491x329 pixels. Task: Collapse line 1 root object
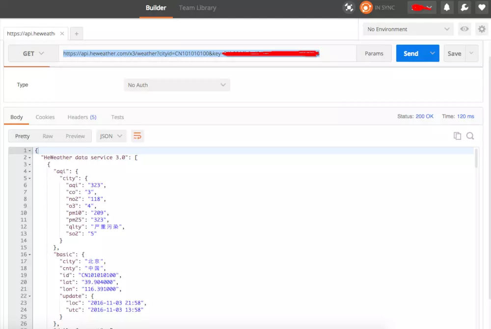tap(30, 151)
